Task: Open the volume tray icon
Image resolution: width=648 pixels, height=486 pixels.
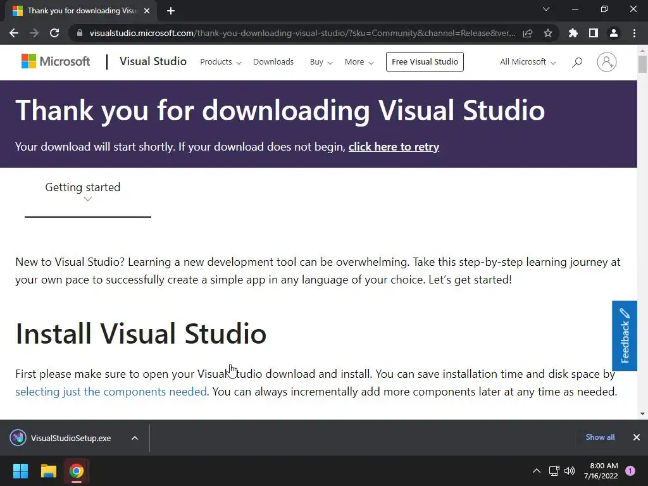Action: tap(570, 471)
